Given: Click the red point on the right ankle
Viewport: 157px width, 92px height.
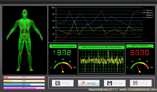Looking at the screenshot, I should 19,68.
